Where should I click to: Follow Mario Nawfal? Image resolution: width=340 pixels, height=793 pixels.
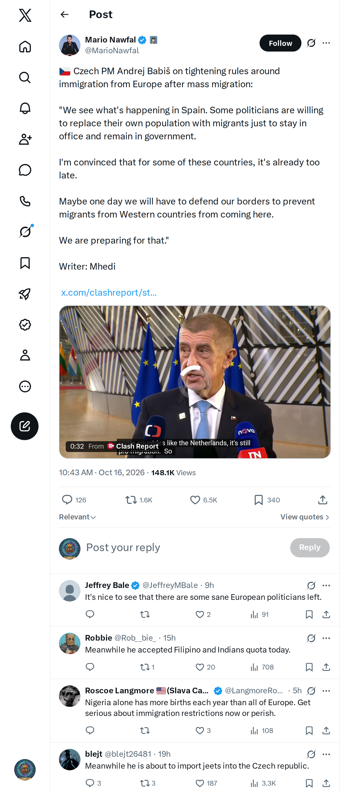280,43
